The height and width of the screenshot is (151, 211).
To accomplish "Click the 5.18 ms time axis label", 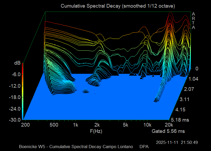I will pos(180,120).
